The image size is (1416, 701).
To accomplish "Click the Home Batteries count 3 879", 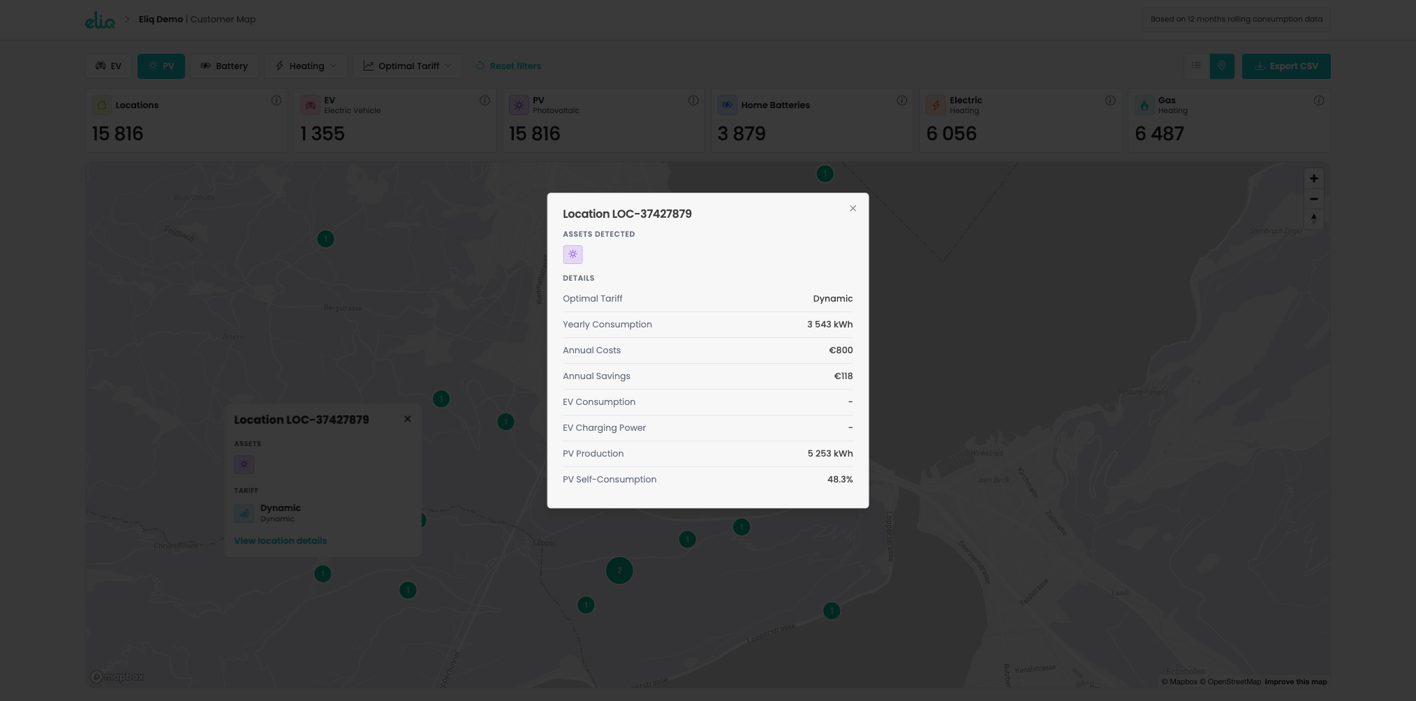I will [x=742, y=133].
